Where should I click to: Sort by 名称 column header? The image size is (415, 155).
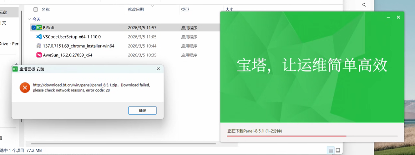point(46,9)
